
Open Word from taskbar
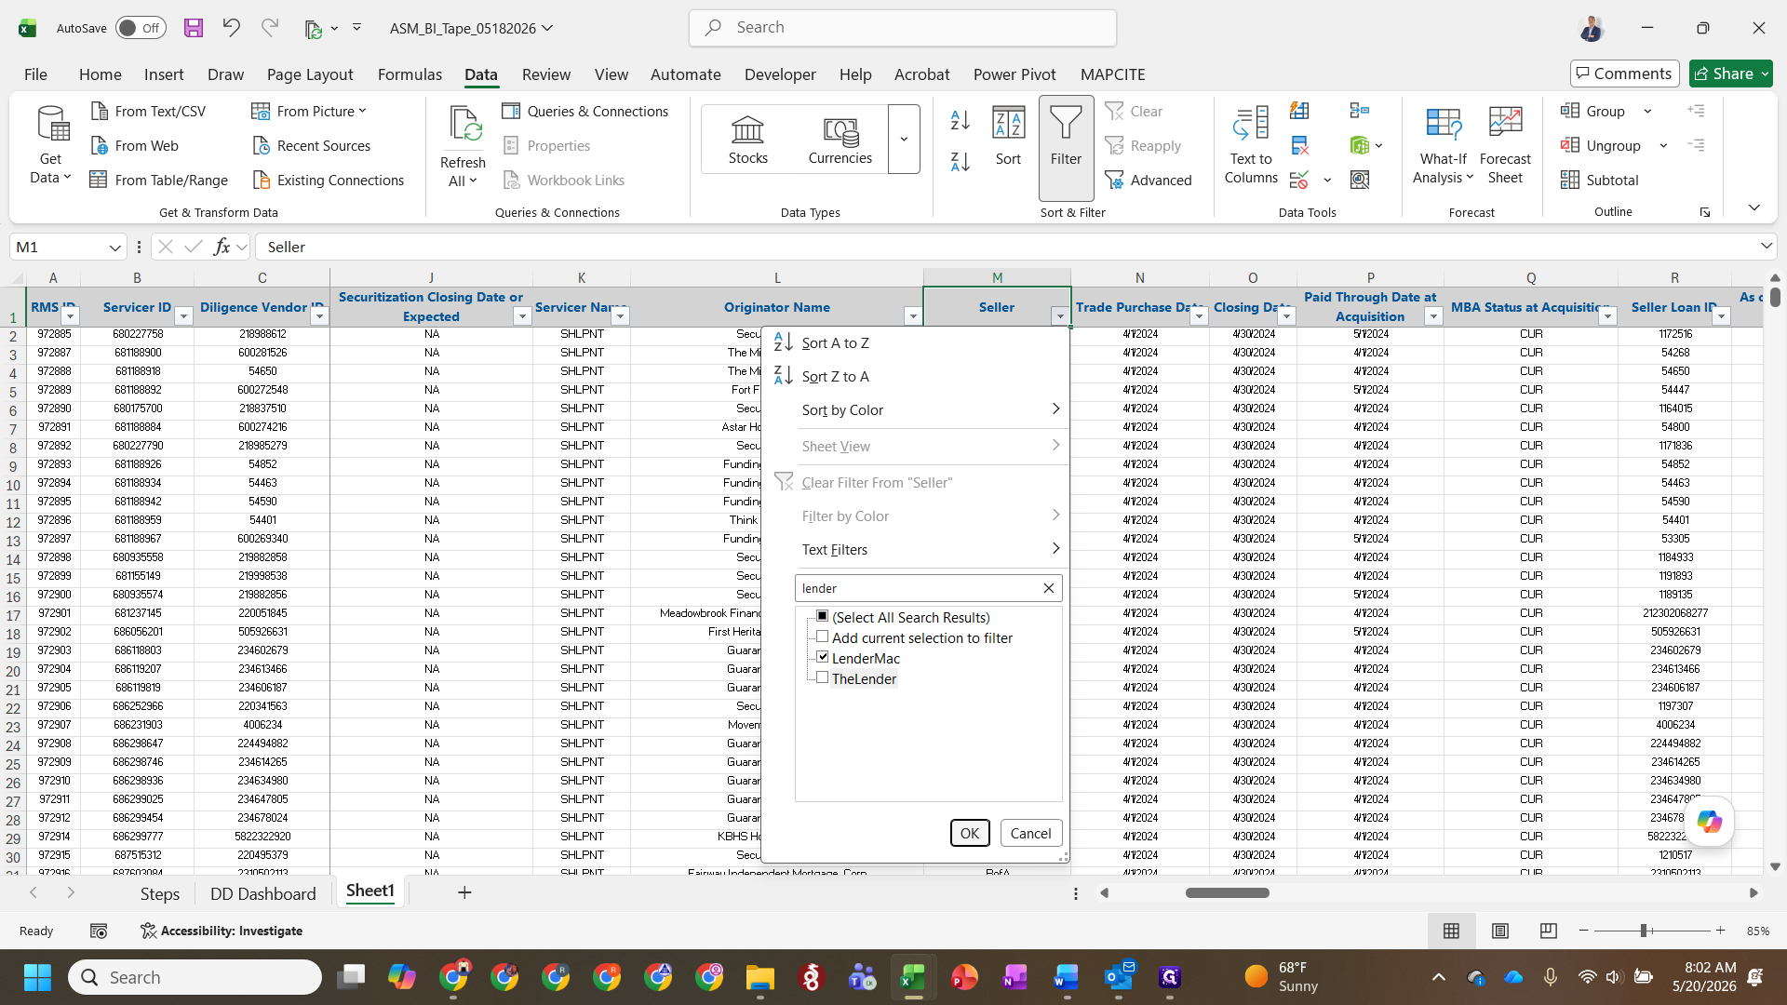[x=1066, y=977]
